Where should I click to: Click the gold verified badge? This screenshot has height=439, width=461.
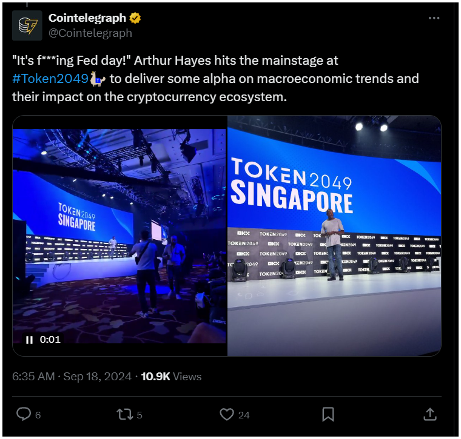pos(135,18)
